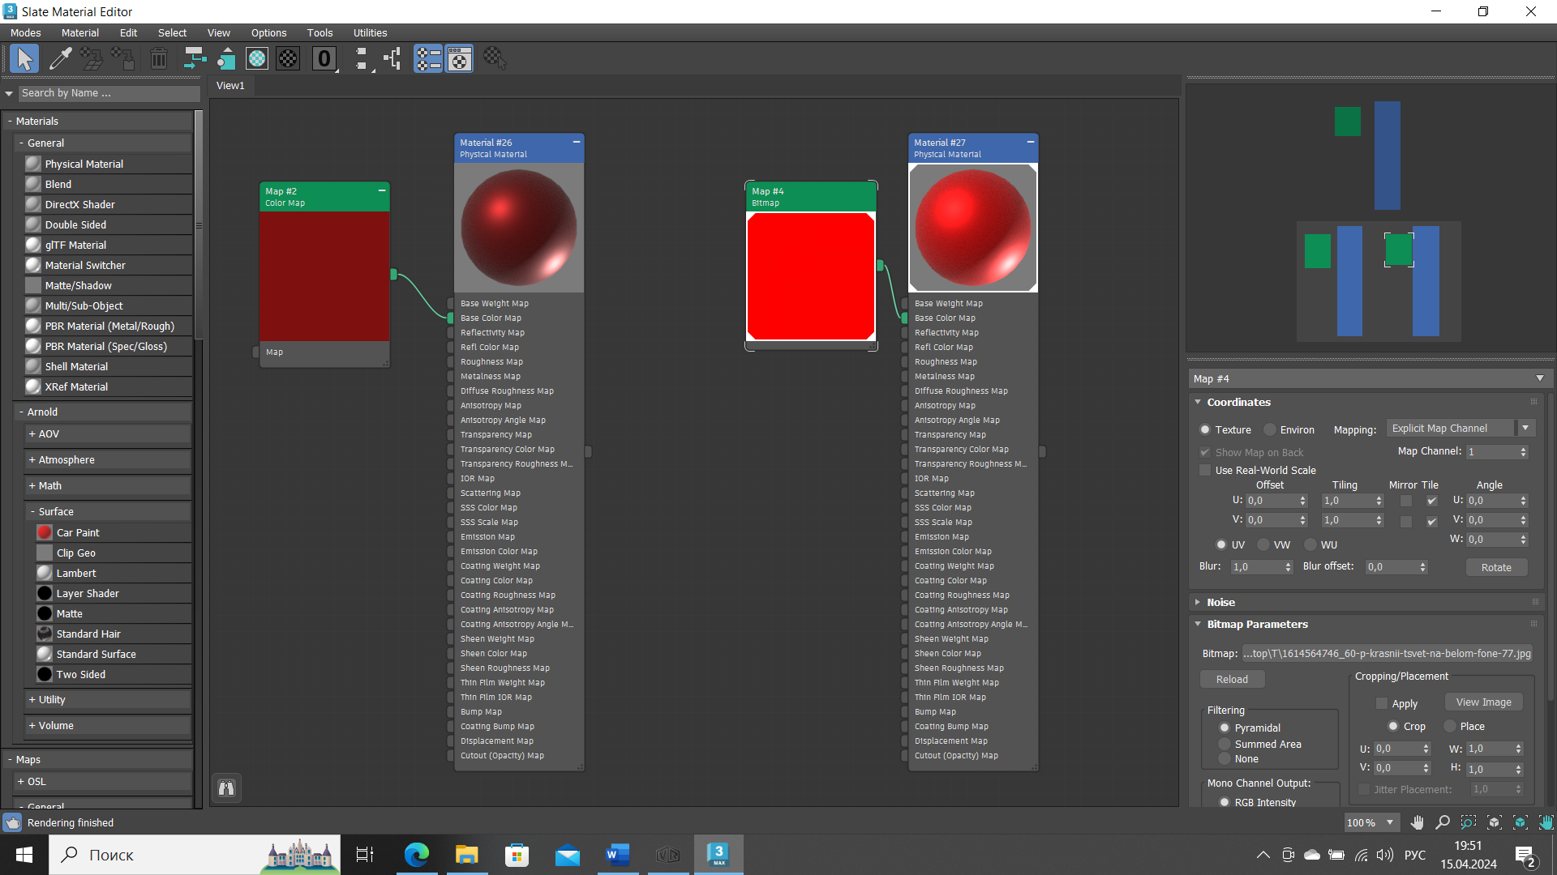Open the Tools menu
1557x875 pixels.
[x=320, y=32]
